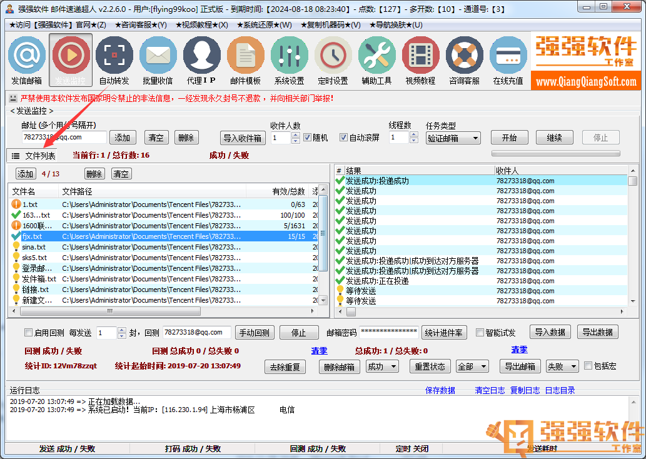
Task: Click the 手动回测 button
Action: pyautogui.click(x=255, y=333)
